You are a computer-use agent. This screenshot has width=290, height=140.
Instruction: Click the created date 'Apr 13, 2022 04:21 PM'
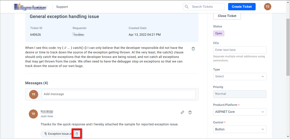click(x=145, y=35)
